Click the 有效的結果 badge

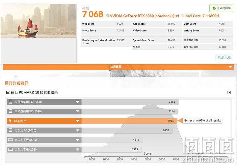(221, 8)
